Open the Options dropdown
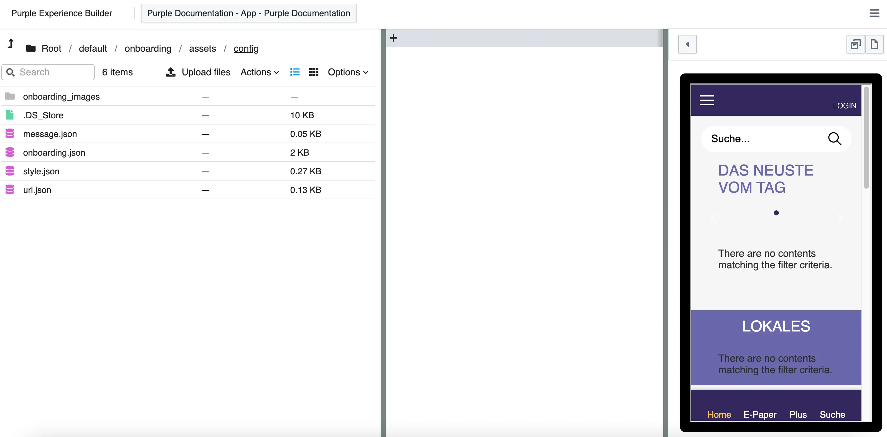The height and width of the screenshot is (437, 887). pyautogui.click(x=348, y=72)
